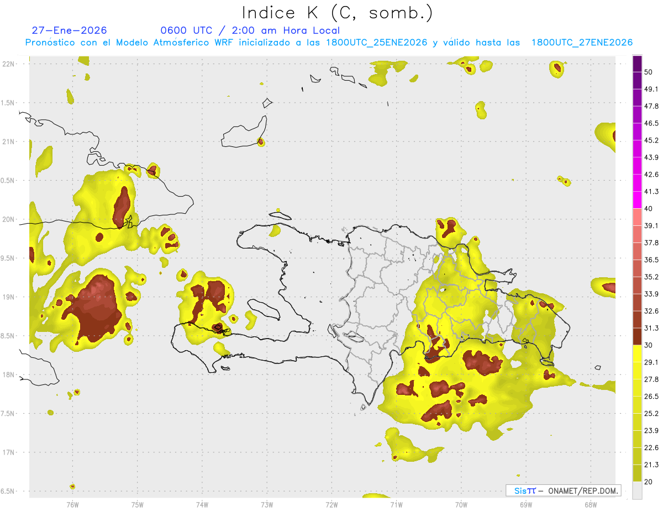Click the colorbar value "29.1"
The height and width of the screenshot is (512, 663).
pyautogui.click(x=651, y=362)
